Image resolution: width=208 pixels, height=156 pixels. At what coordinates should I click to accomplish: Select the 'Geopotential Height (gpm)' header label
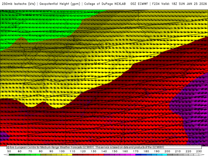coord(60,4)
